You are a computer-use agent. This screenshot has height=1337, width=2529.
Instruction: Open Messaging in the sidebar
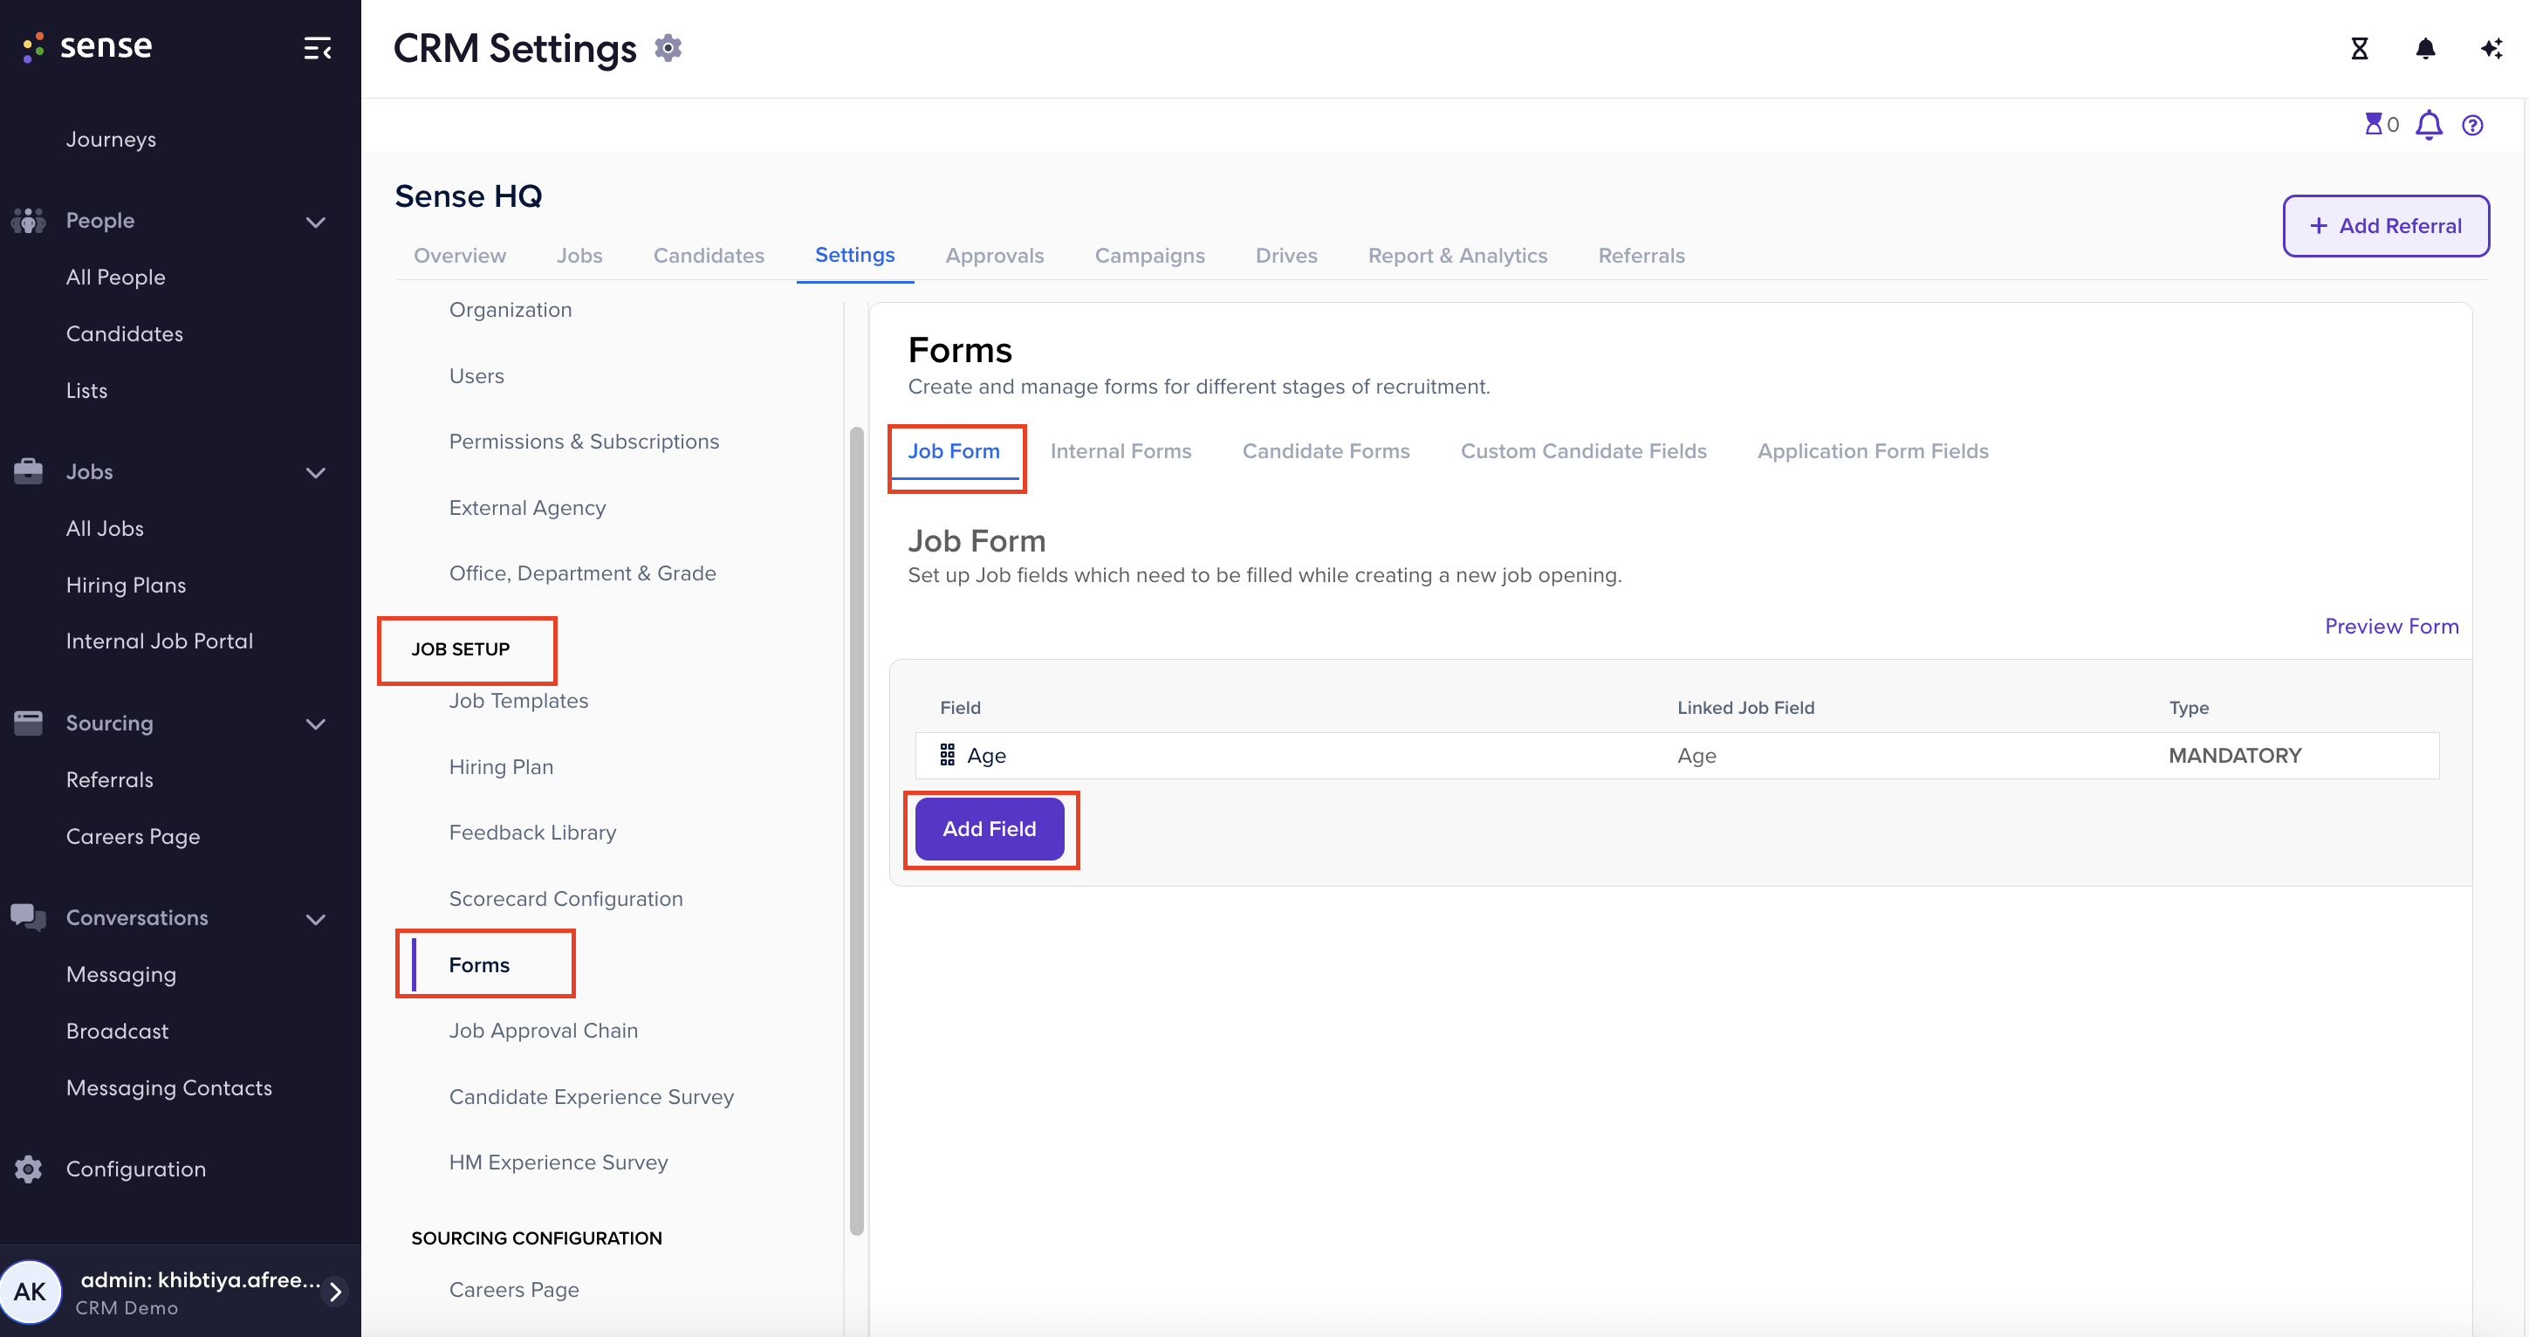(120, 975)
